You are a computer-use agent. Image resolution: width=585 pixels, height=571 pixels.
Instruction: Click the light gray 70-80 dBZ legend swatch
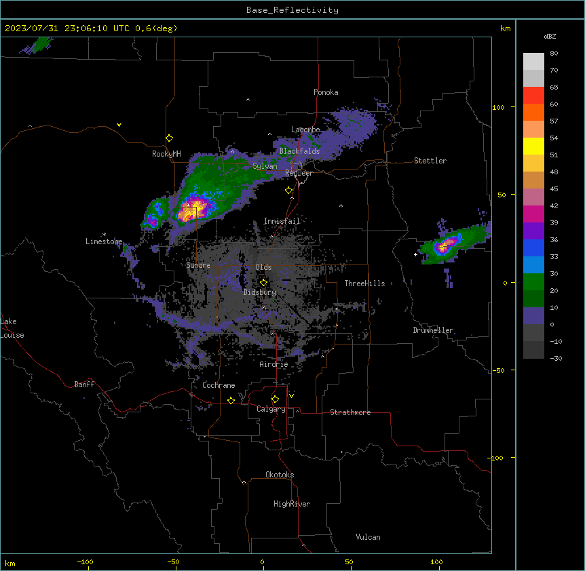[533, 62]
